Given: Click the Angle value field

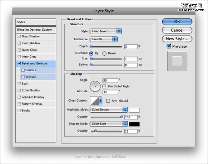Looking at the screenshot, I should click(110, 81).
